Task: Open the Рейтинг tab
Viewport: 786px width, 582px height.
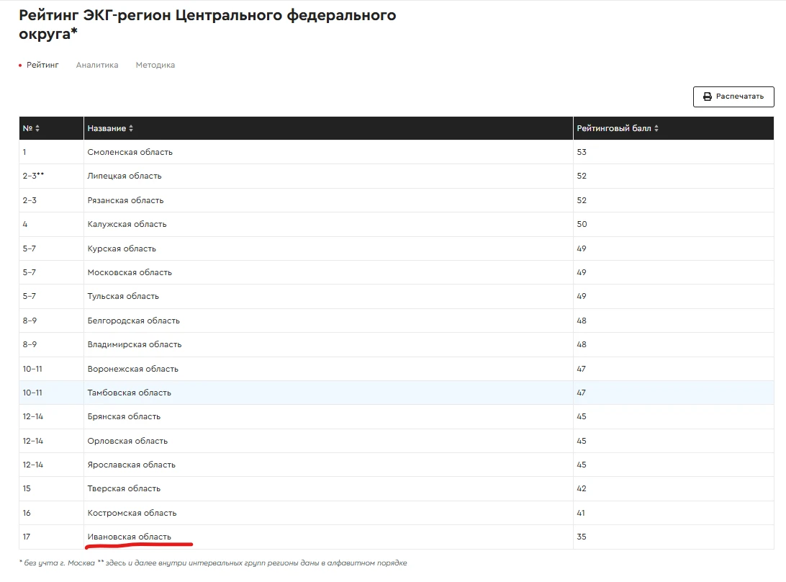Action: coord(42,65)
